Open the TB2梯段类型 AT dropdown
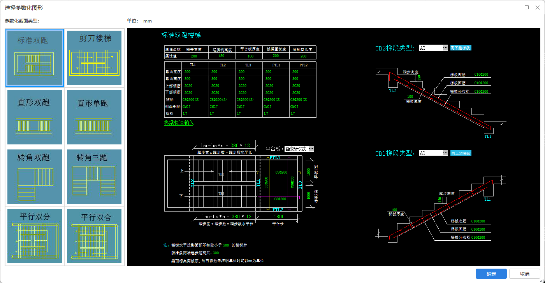The height and width of the screenshot is (283, 545). (x=445, y=48)
